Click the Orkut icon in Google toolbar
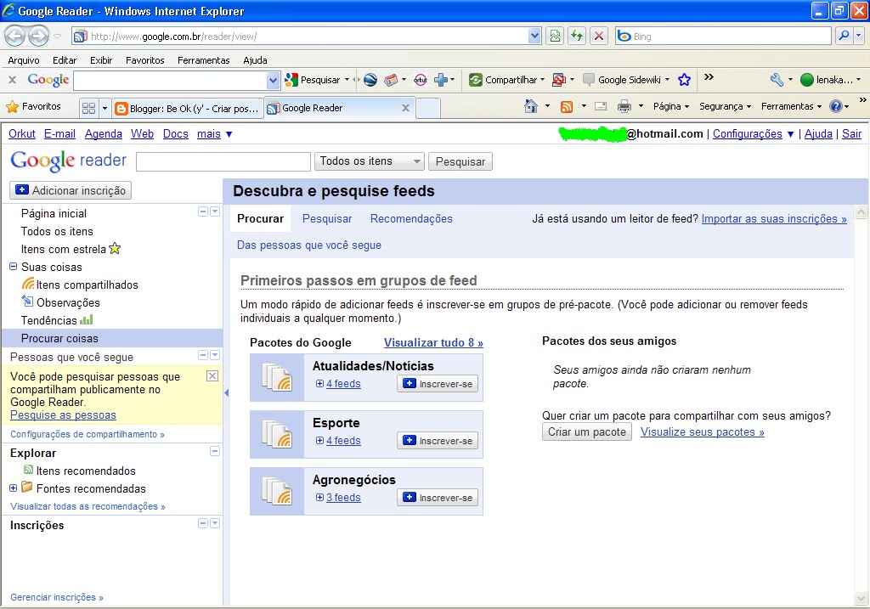Viewport: 870px width, 609px height. click(x=420, y=80)
